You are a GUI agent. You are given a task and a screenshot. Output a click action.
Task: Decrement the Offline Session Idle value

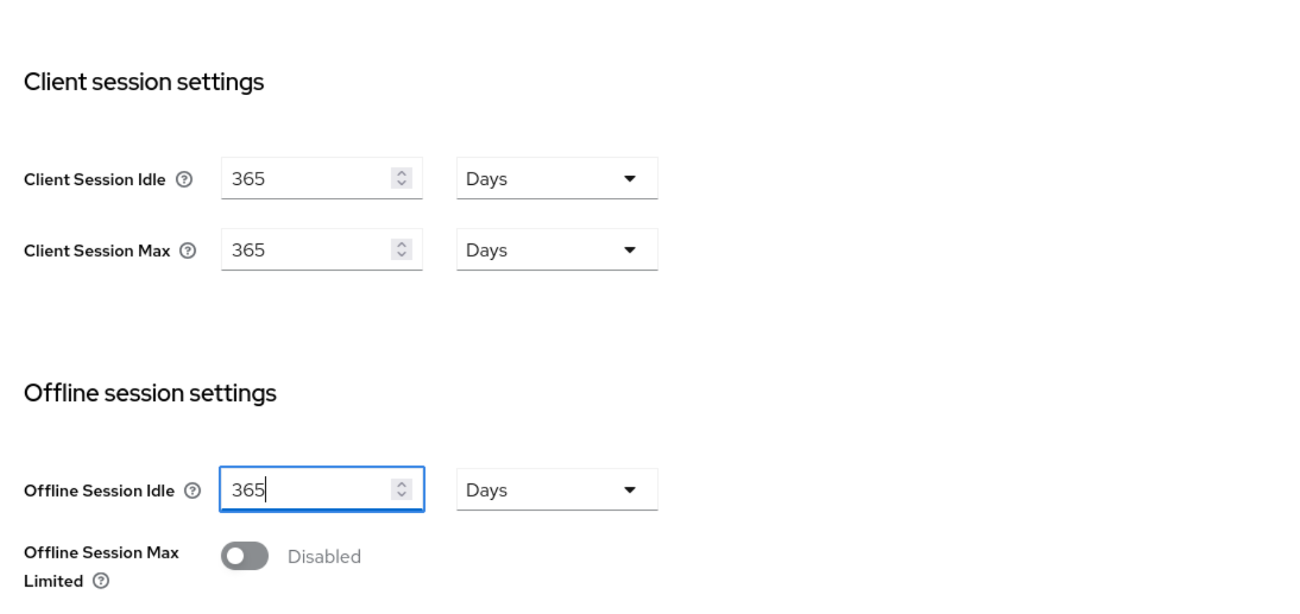(401, 494)
